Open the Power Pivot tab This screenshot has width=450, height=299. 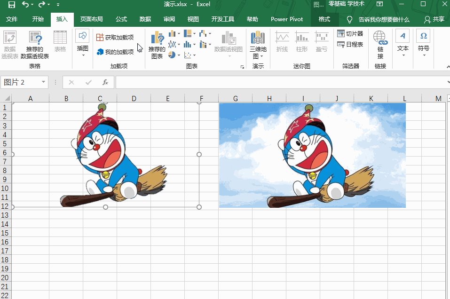tap(287, 19)
